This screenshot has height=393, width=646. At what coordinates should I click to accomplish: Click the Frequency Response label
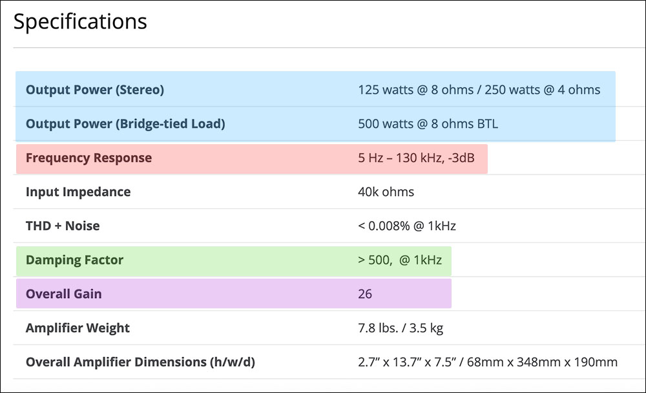[89, 158]
